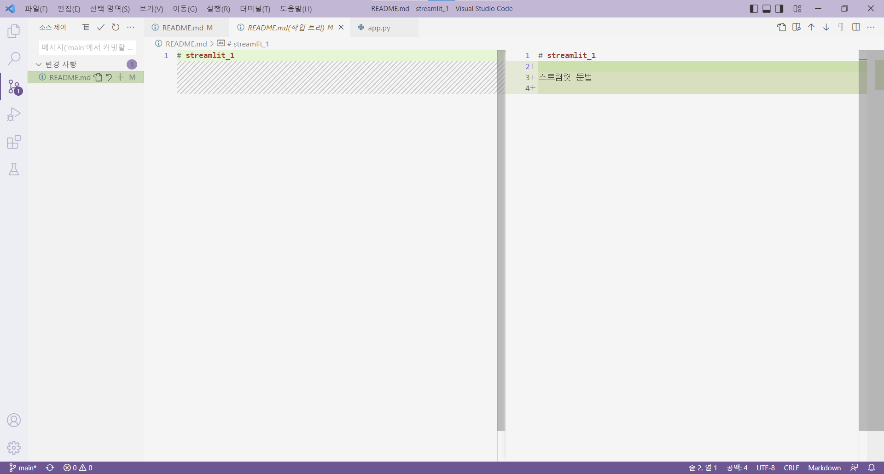This screenshot has width=884, height=474.
Task: Open the 이동(G) menu
Action: [185, 9]
